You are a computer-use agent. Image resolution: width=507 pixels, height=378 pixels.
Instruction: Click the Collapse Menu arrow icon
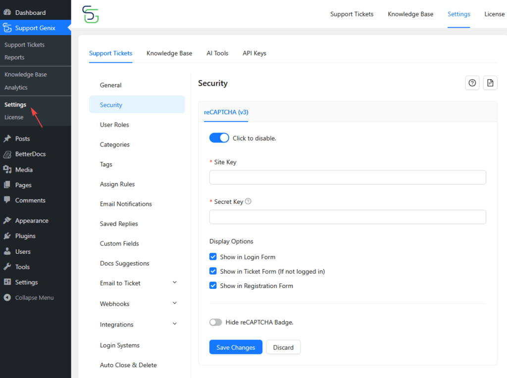click(7, 298)
